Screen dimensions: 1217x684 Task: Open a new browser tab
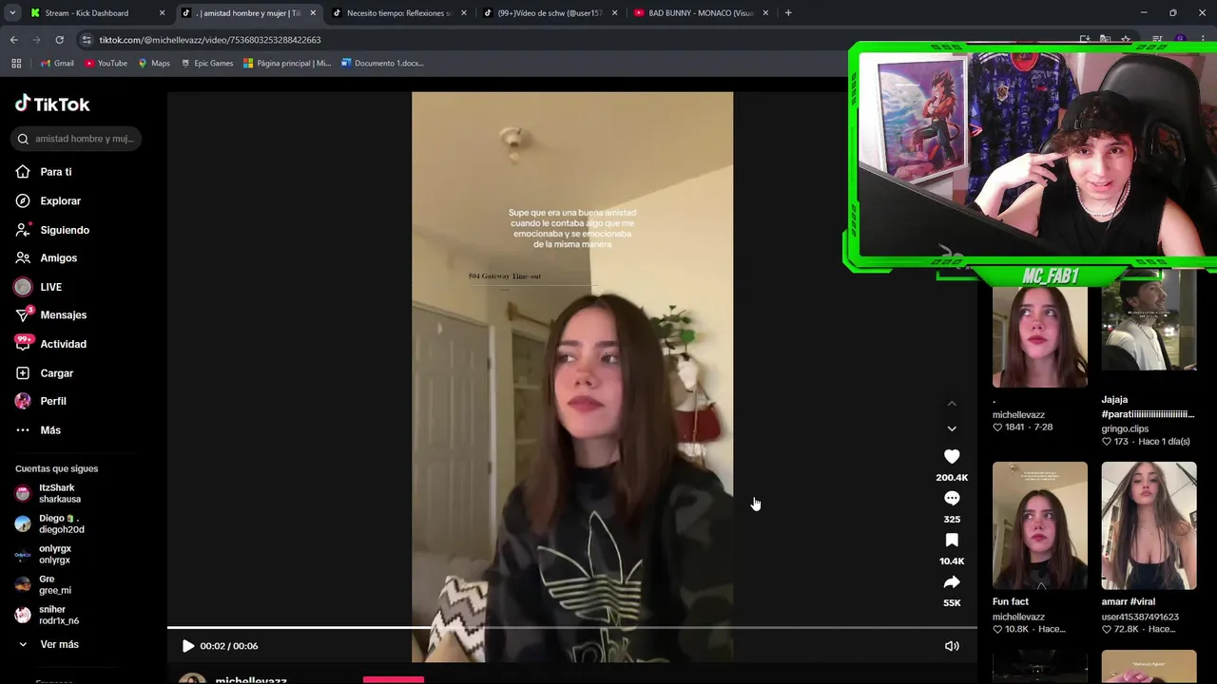788,13
